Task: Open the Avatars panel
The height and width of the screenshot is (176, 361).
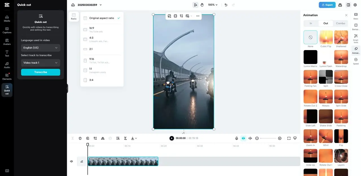Action: coord(7,42)
